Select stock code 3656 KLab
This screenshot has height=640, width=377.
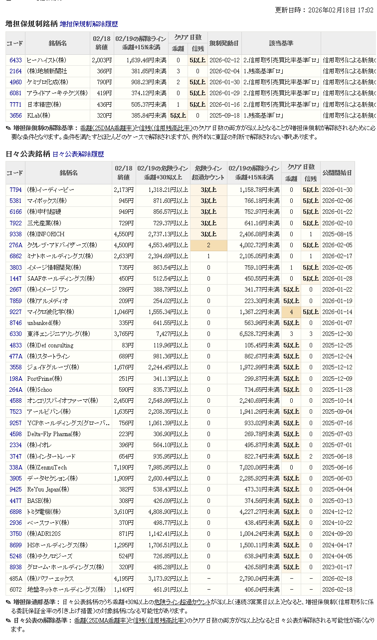tap(15, 115)
